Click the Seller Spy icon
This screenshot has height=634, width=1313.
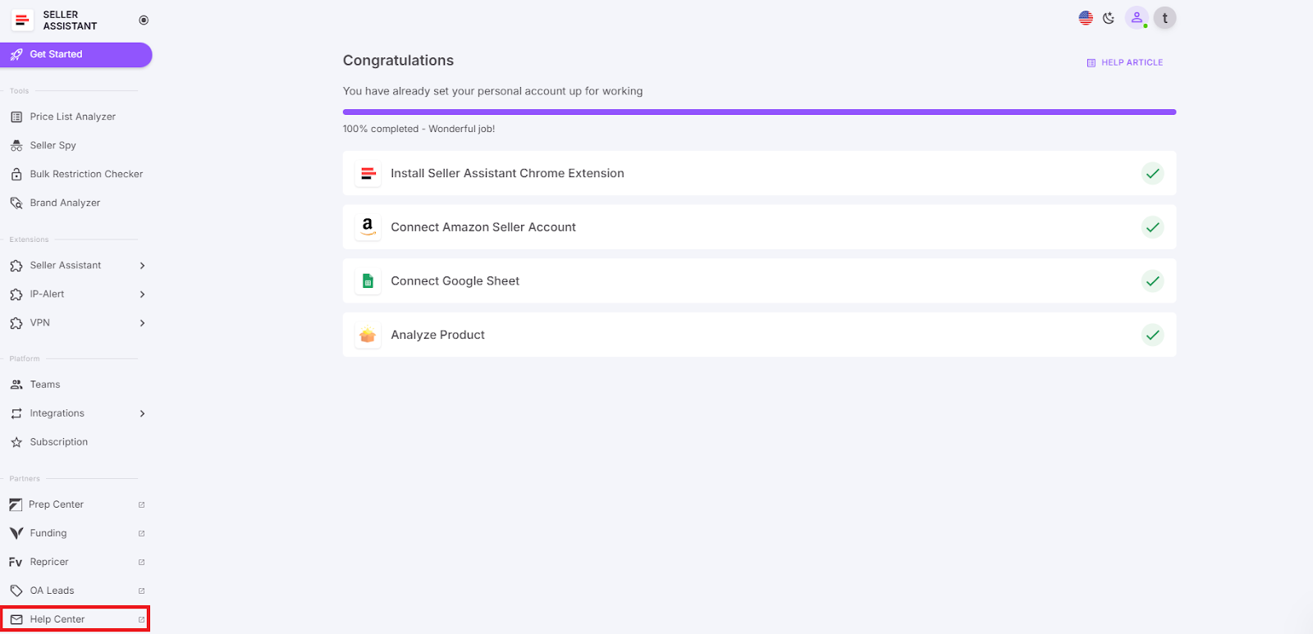pyautogui.click(x=16, y=146)
